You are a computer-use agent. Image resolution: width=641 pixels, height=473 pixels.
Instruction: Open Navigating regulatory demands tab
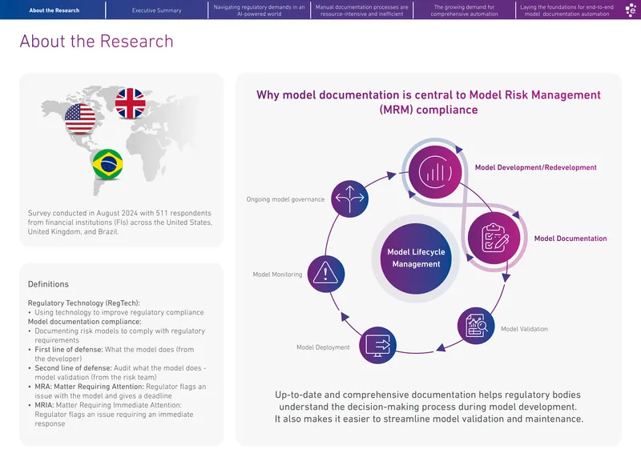[259, 10]
